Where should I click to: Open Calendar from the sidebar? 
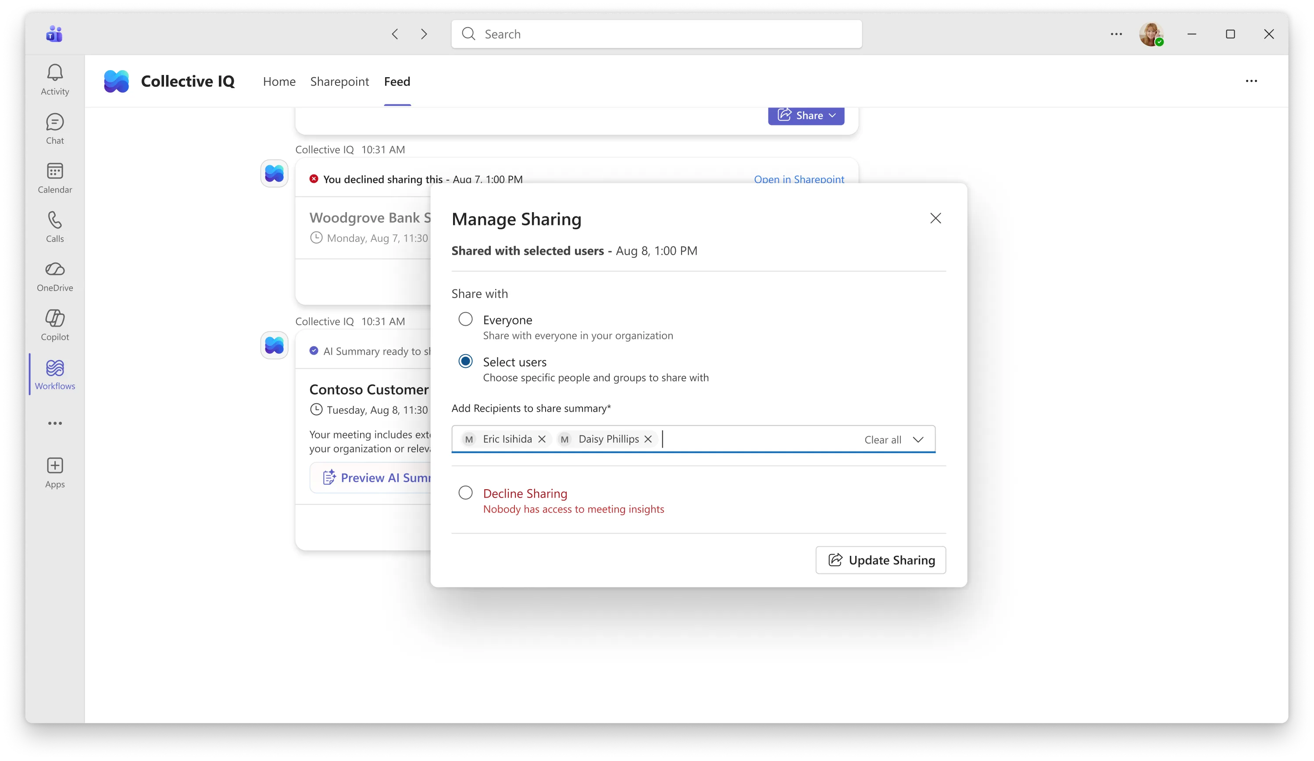coord(55,178)
